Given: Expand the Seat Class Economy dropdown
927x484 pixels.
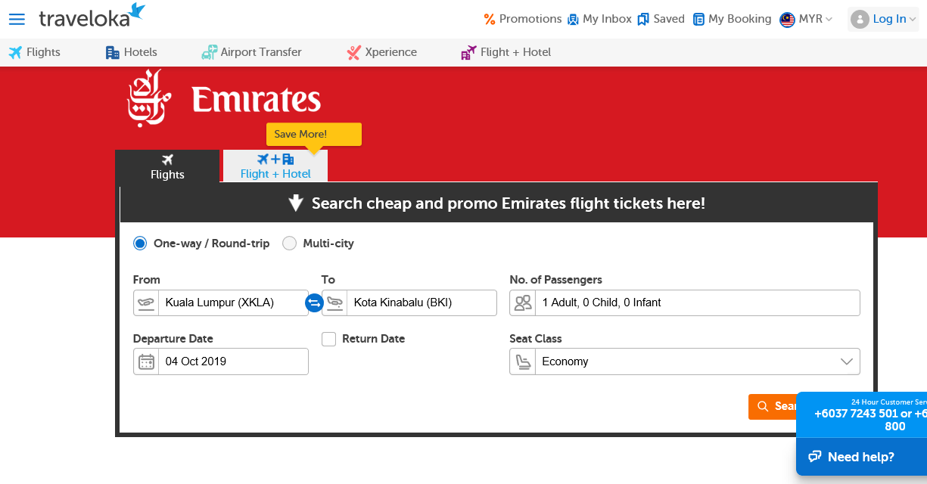Looking at the screenshot, I should [x=685, y=361].
